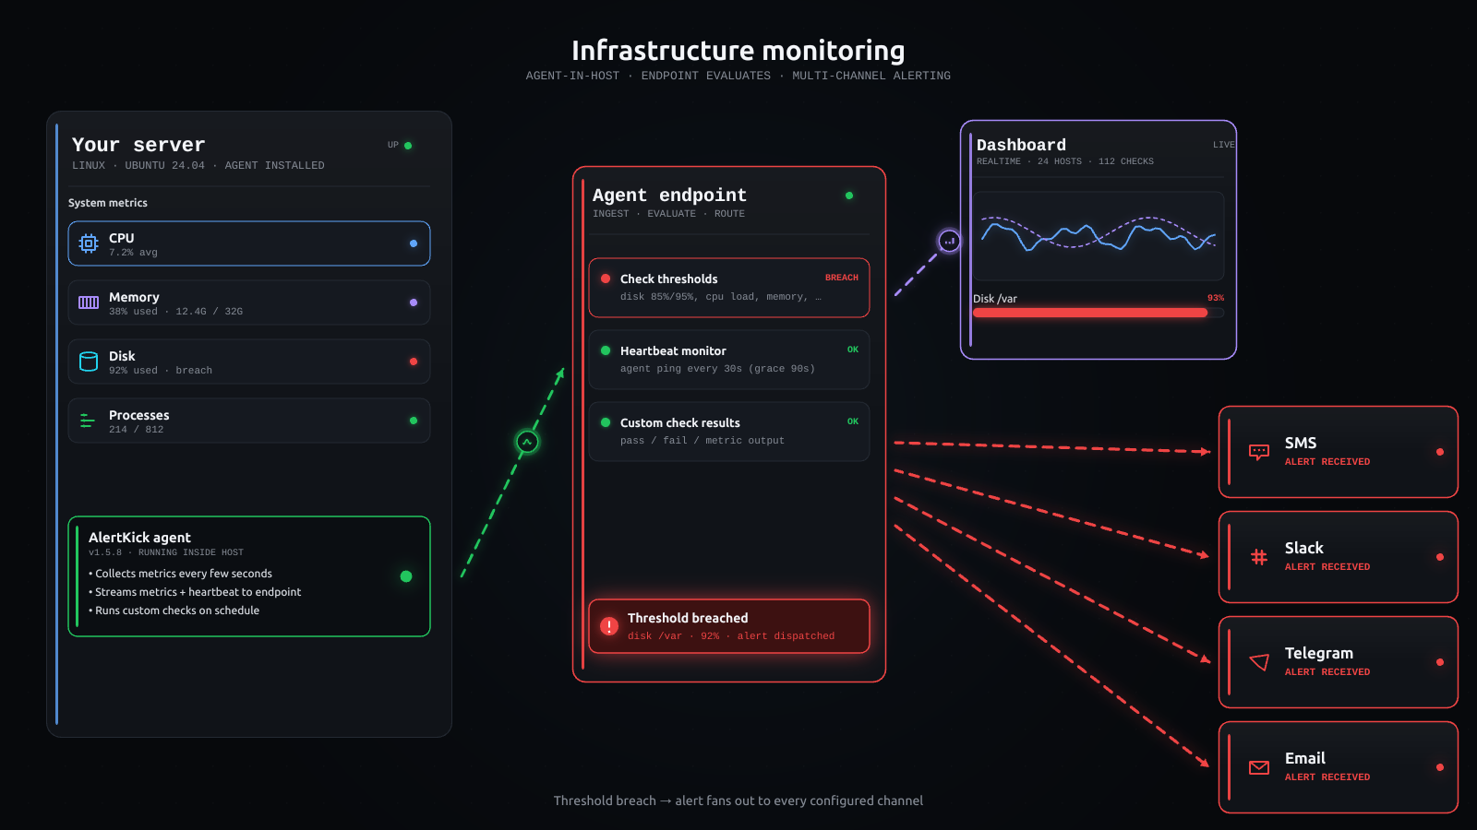
Task: Open the Disk metric card
Action: 249,362
